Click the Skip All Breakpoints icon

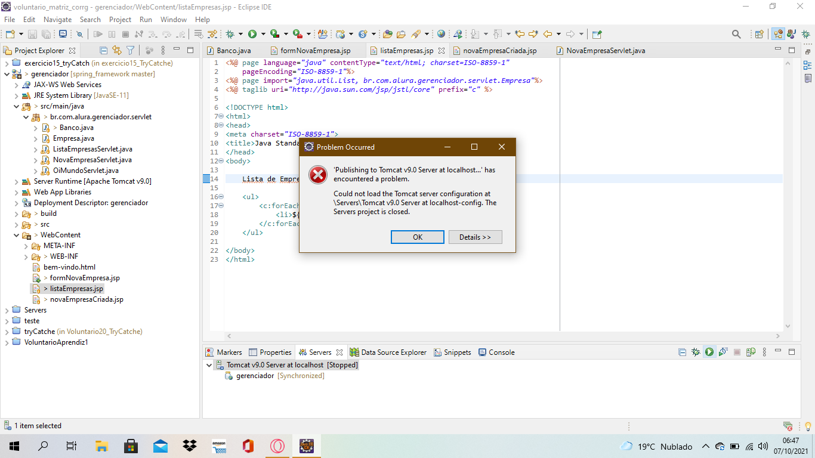point(79,35)
